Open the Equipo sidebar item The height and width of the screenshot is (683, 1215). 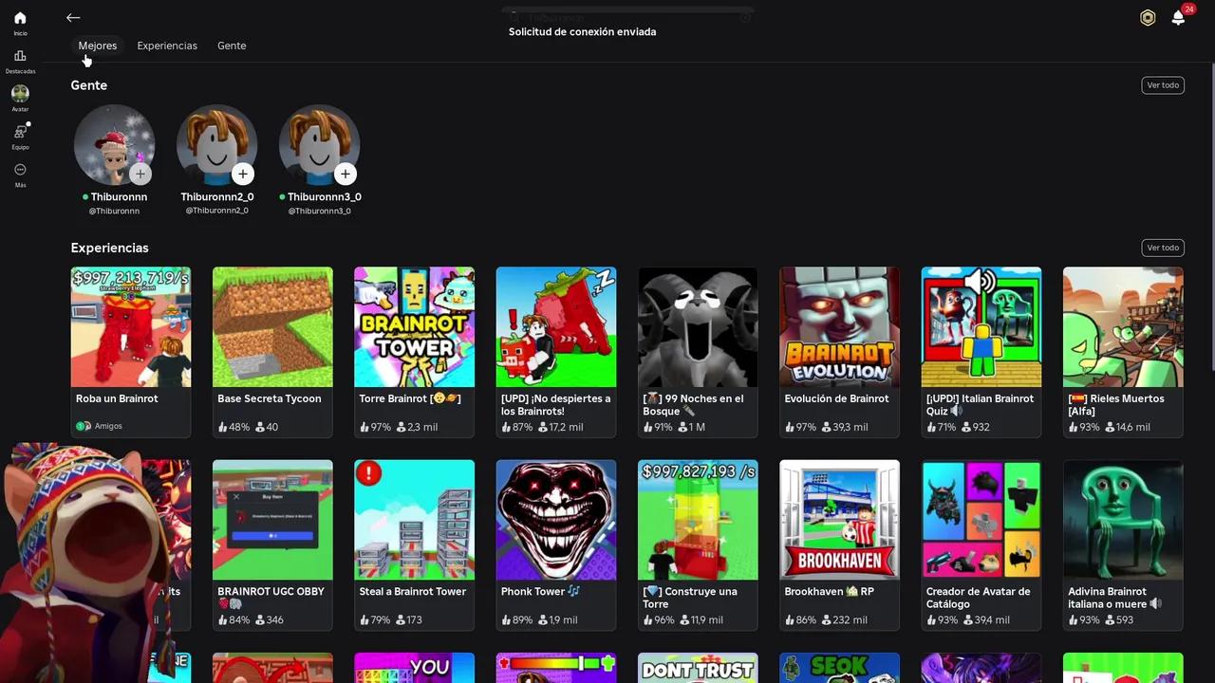[x=20, y=137]
